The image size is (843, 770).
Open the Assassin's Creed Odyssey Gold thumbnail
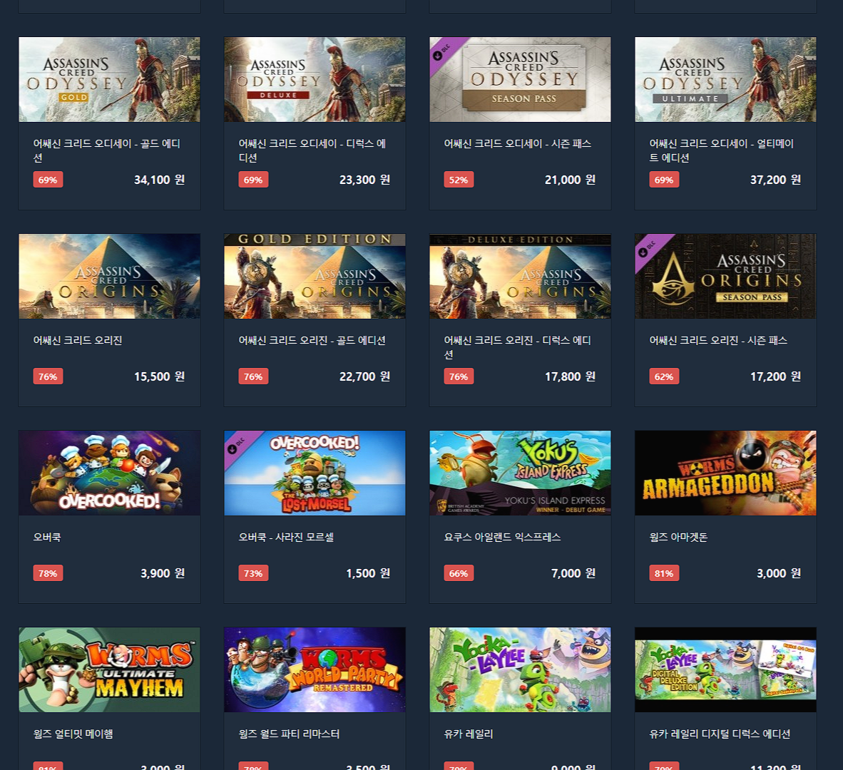click(x=110, y=80)
